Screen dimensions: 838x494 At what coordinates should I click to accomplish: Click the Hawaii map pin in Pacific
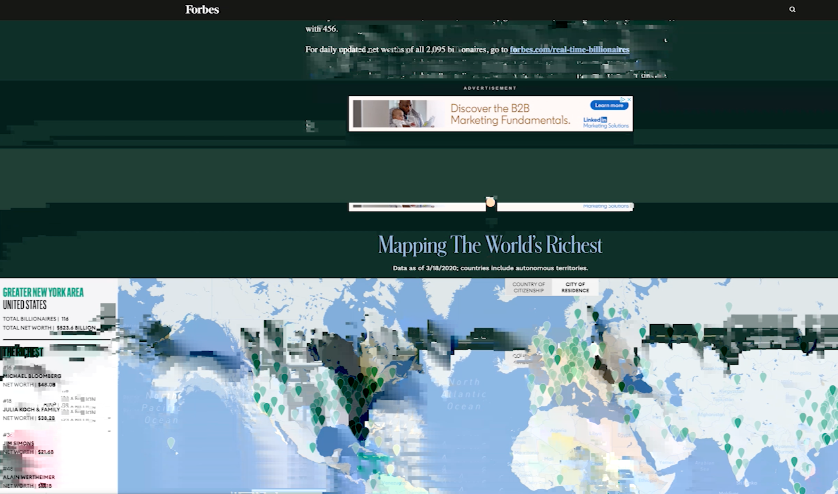coord(171,442)
